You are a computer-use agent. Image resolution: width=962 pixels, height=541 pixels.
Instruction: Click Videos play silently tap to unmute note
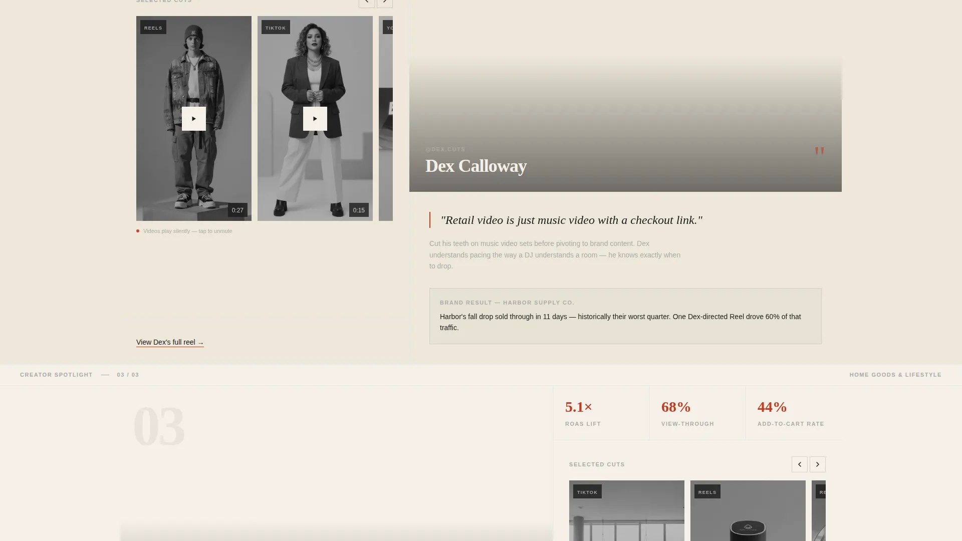(187, 231)
